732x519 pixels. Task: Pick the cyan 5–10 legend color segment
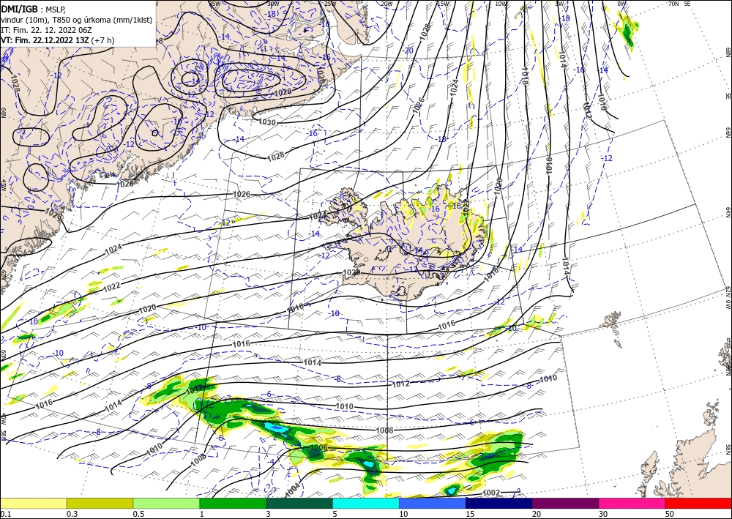[x=366, y=503]
